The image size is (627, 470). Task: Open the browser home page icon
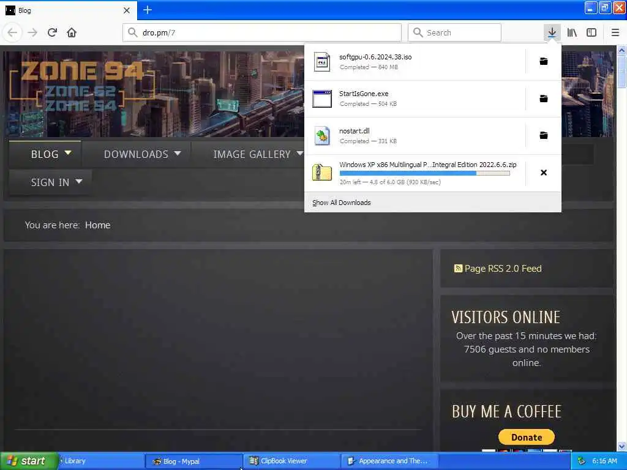pyautogui.click(x=72, y=32)
